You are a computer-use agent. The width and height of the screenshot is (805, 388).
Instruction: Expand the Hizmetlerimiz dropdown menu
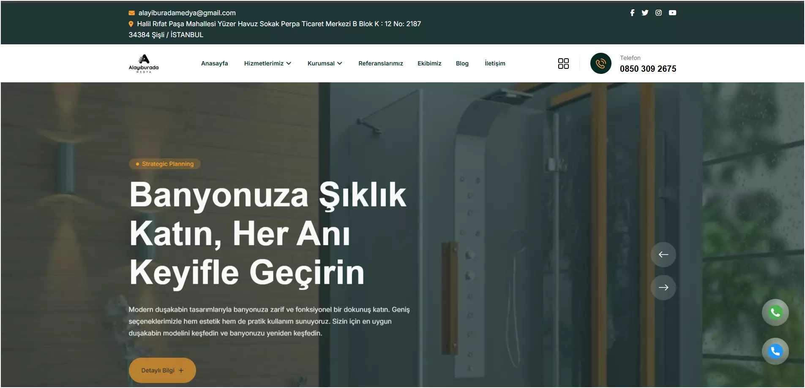coord(267,63)
